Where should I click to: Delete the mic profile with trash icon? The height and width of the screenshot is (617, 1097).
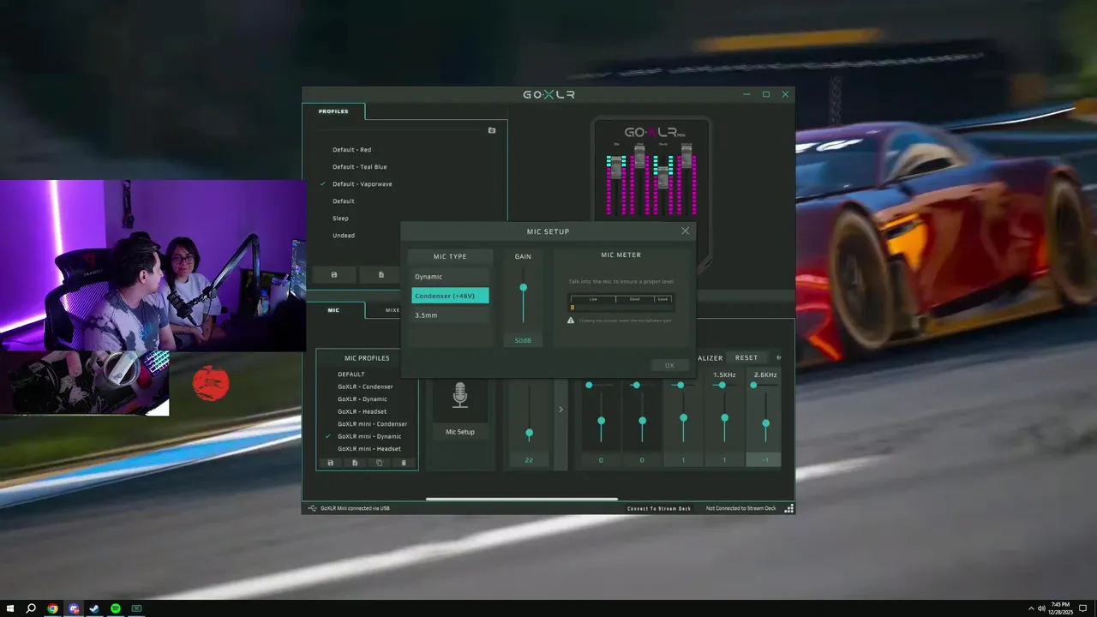point(404,463)
